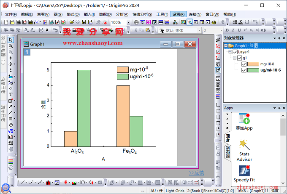Click the 含量 Y axis title
The height and width of the screenshot is (194, 287).
coord(43,104)
